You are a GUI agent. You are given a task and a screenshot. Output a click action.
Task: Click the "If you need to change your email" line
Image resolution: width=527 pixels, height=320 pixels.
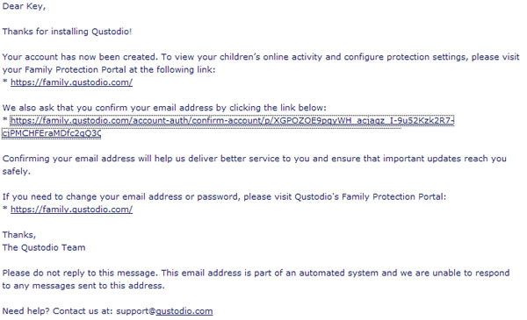[x=224, y=196]
